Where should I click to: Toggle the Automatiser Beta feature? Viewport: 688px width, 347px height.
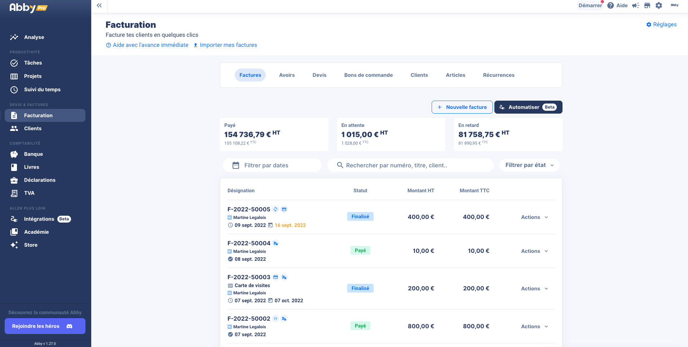(528, 107)
